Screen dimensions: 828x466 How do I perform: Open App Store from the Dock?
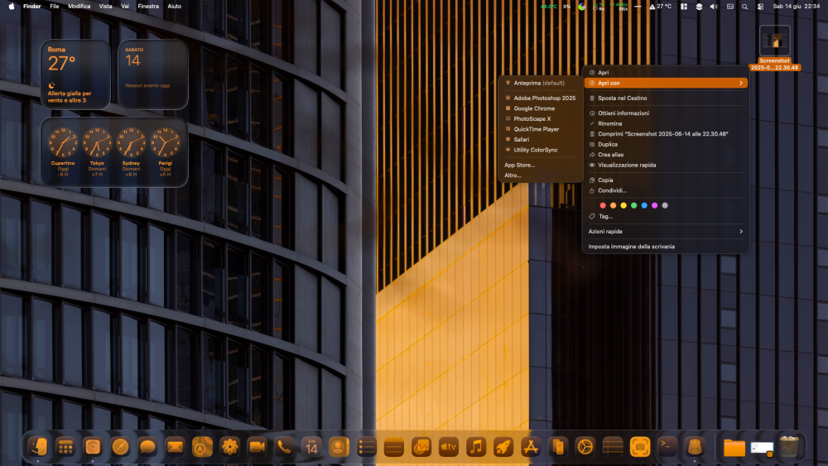point(531,447)
